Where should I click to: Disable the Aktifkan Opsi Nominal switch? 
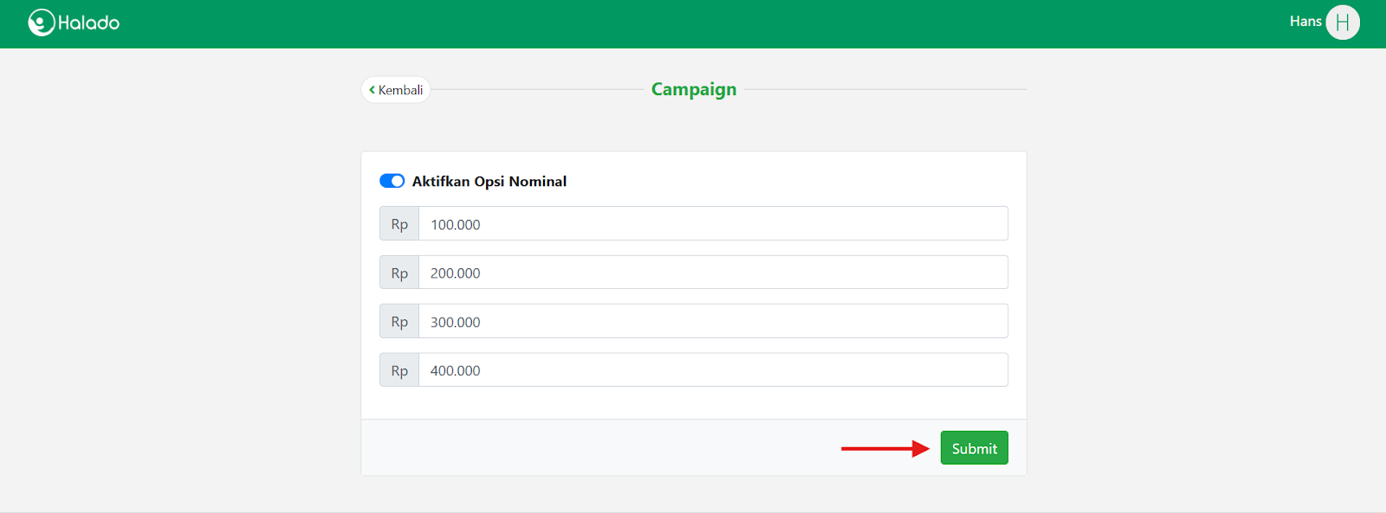[392, 181]
